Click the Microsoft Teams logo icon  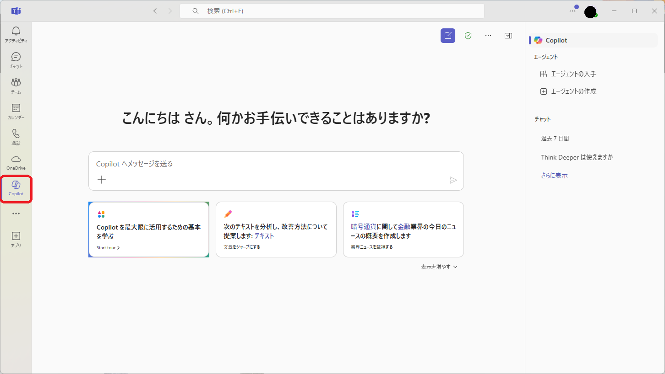click(16, 11)
